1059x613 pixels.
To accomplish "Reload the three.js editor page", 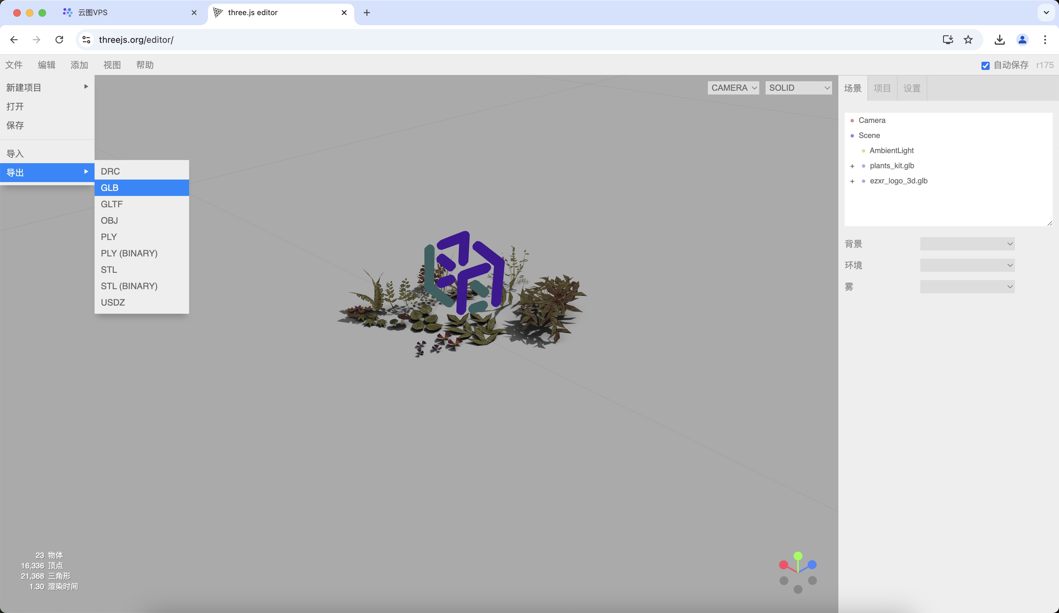I will pyautogui.click(x=59, y=39).
